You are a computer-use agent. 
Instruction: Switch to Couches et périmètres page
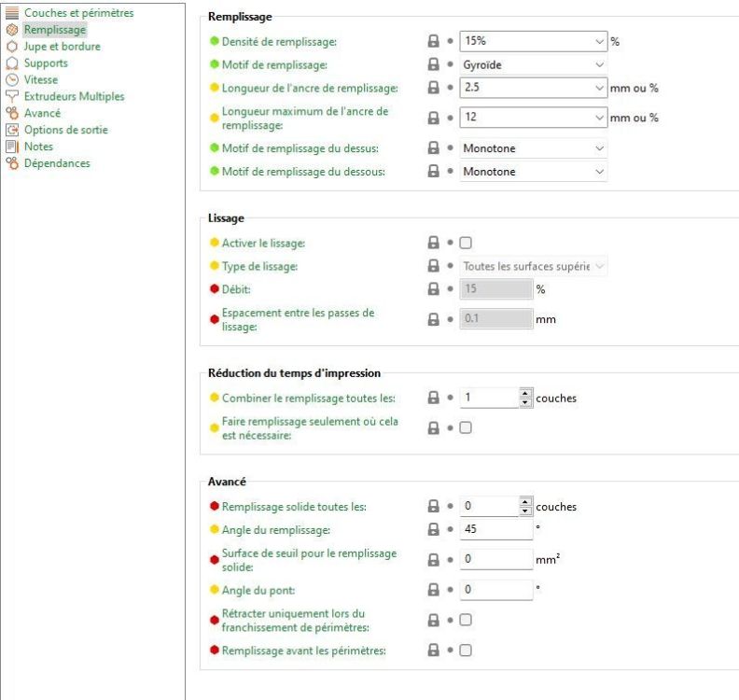coord(78,13)
